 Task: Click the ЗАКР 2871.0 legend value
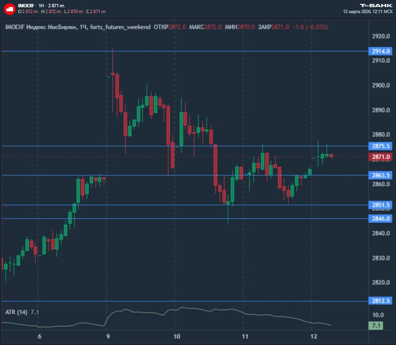(x=273, y=27)
